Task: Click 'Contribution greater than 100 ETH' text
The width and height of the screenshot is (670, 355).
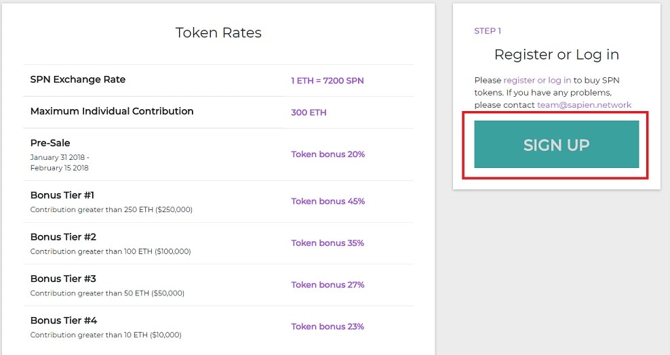Action: (x=91, y=252)
